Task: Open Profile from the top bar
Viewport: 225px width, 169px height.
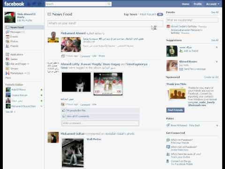Action: [198, 4]
